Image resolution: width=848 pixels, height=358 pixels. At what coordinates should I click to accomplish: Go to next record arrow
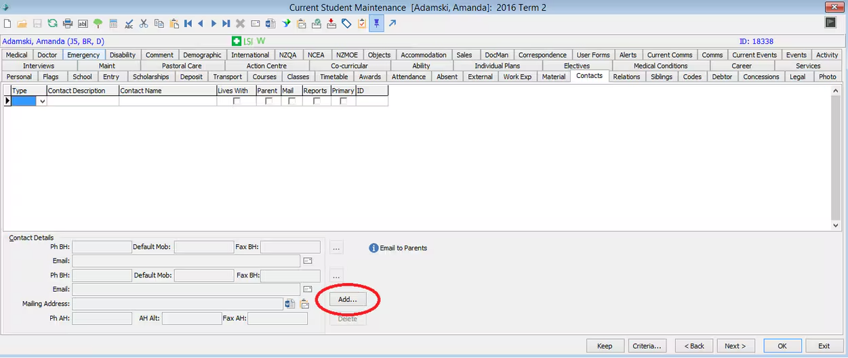[214, 24]
